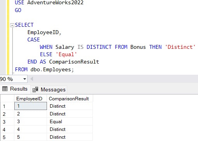Select EmployeeID cell with value 3
This screenshot has height=141, width=198.
pyautogui.click(x=31, y=122)
